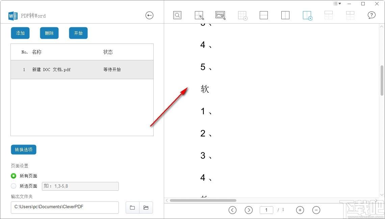Click the 添加 button

pyautogui.click(x=20, y=33)
